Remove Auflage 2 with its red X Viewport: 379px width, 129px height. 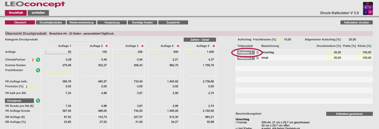pyautogui.click(x=107, y=46)
